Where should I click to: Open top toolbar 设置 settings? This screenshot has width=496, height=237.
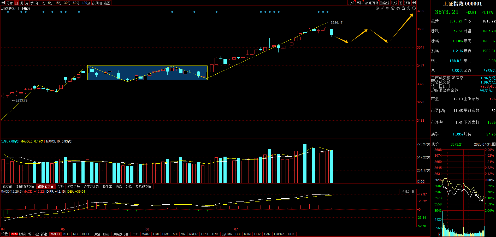coord(107,3)
